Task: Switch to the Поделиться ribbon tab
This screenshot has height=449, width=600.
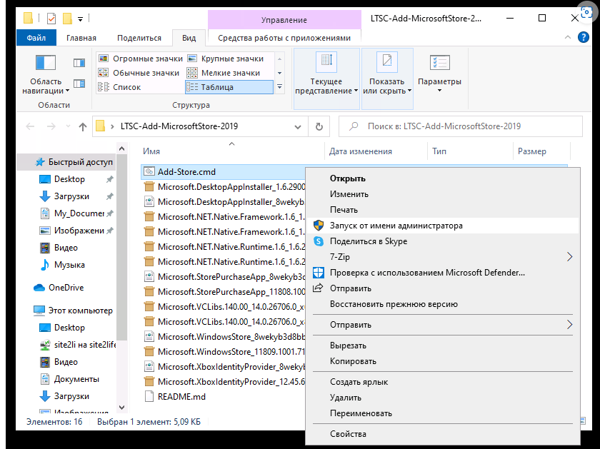Action: [139, 38]
